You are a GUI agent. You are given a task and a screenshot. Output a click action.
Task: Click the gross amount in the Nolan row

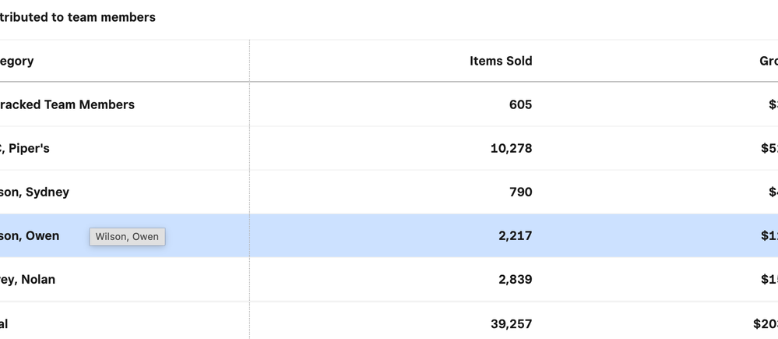769,279
